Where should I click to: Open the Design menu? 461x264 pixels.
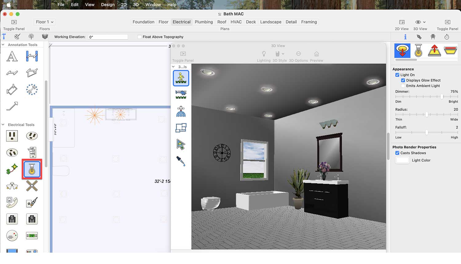click(108, 5)
